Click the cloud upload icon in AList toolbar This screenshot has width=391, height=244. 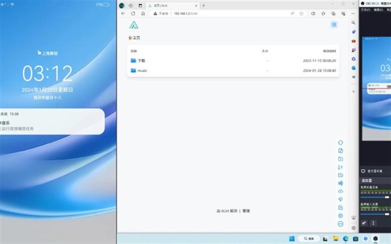point(340,191)
